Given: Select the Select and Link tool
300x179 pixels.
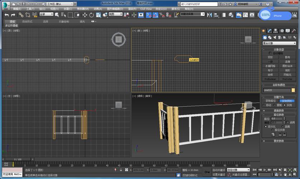Looking at the screenshot, I should pyautogui.click(x=21, y=15).
